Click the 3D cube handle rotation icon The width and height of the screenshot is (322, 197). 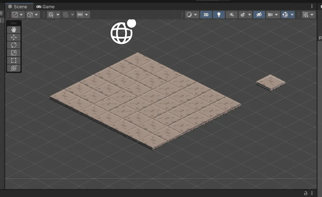[30, 15]
